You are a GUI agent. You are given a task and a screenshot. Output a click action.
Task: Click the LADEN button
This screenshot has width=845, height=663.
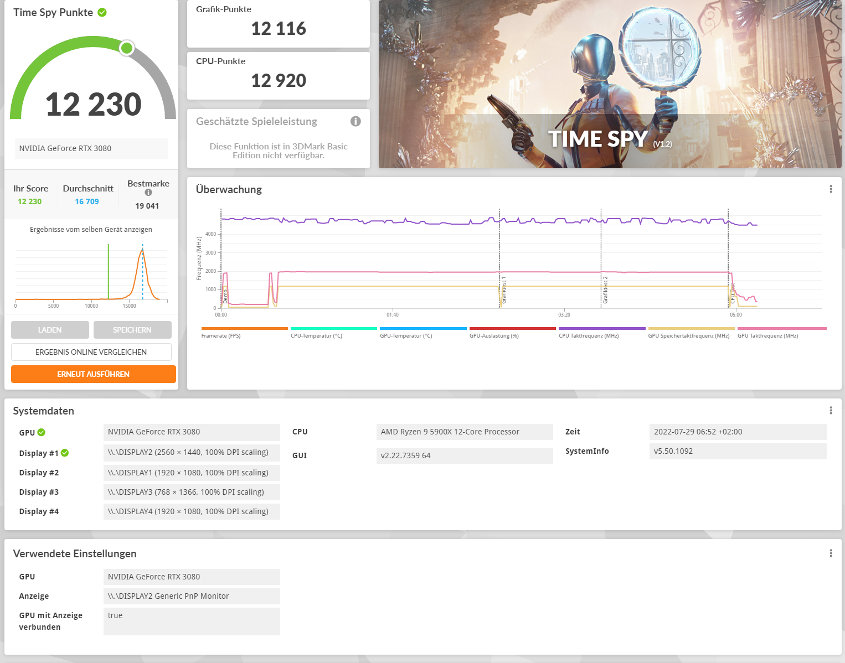50,329
